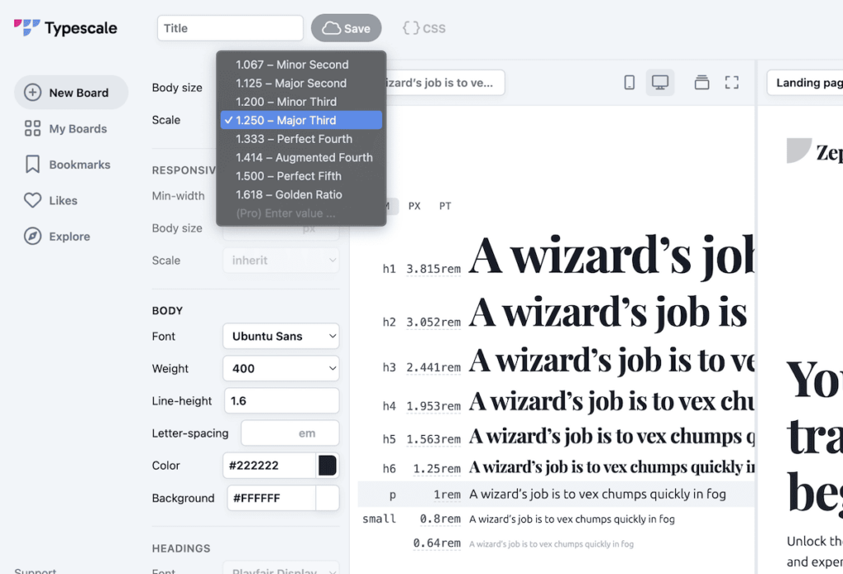843x574 pixels.
Task: Expand the body Weight 400 dropdown
Action: tap(281, 368)
